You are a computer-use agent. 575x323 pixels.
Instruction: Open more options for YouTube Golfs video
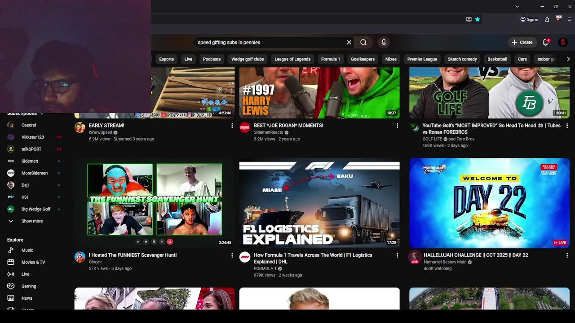567,126
